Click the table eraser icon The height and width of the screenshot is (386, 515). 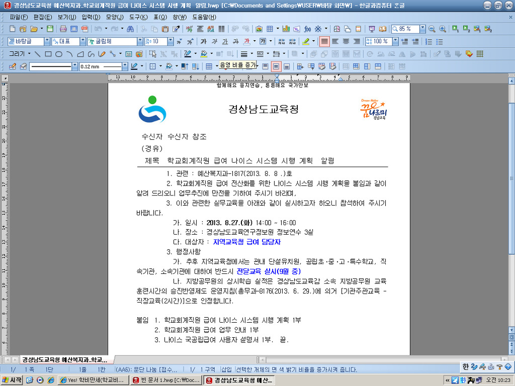click(23, 67)
